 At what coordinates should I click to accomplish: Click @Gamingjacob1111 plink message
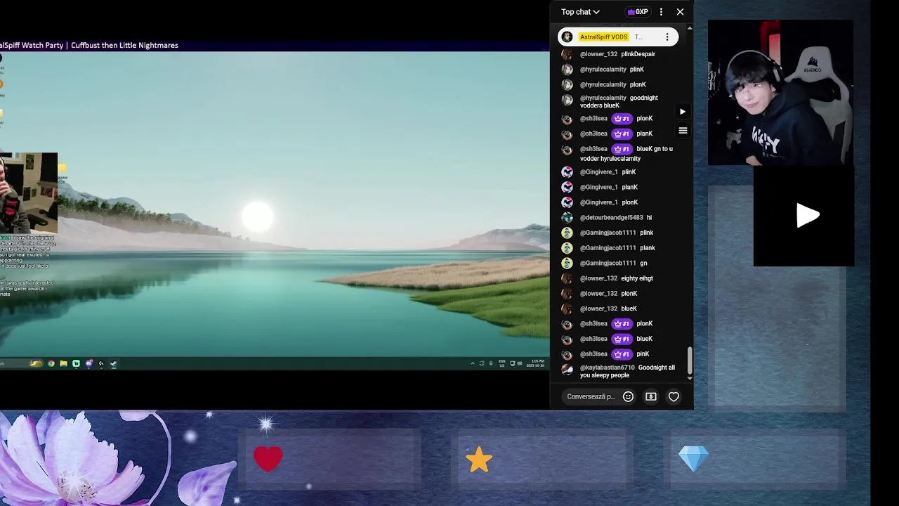click(618, 233)
